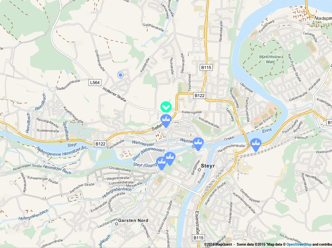Click the Steyr city point marker
This screenshot has height=248, width=332.
pos(199,169)
